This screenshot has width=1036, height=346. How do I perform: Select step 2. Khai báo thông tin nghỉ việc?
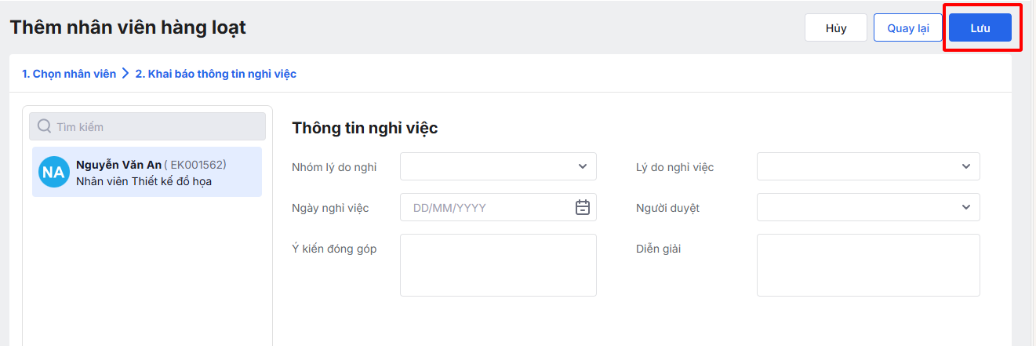pos(216,74)
